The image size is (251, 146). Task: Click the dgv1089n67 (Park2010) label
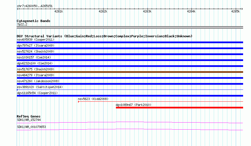coord(133,105)
